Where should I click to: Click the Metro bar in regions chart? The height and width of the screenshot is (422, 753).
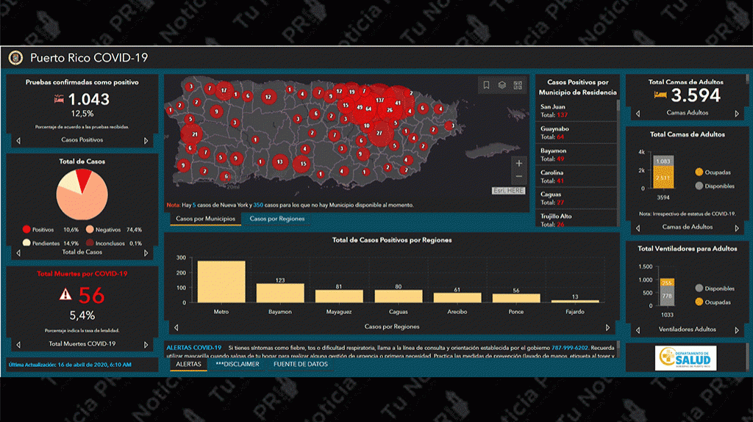point(221,282)
